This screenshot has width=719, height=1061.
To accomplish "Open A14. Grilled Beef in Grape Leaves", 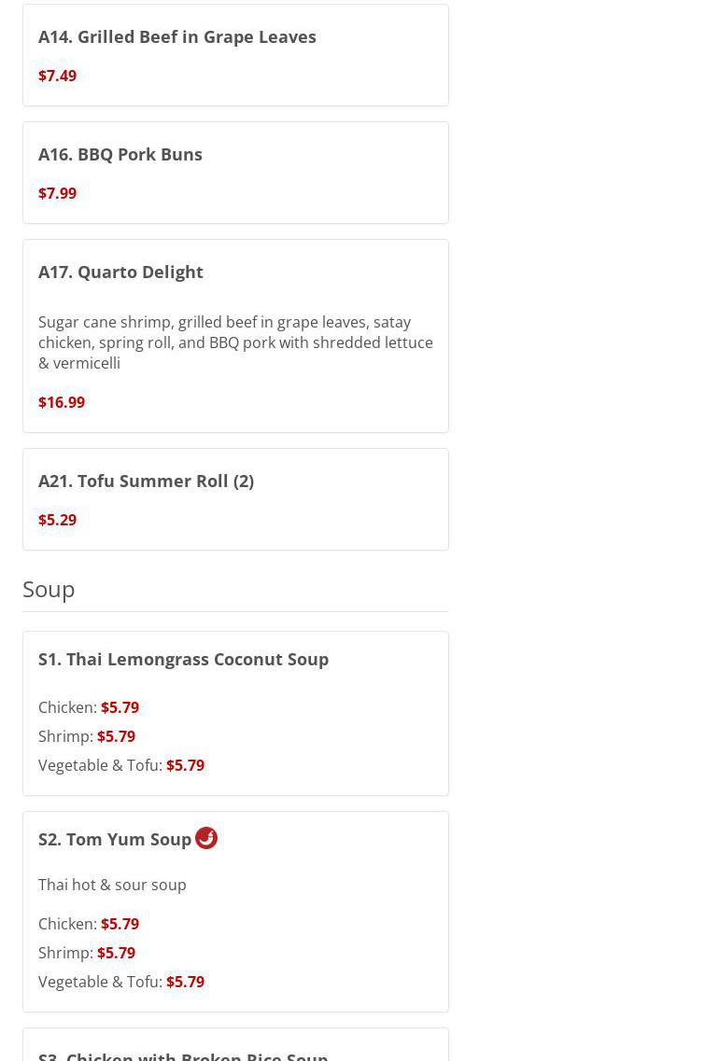I will click(x=177, y=36).
